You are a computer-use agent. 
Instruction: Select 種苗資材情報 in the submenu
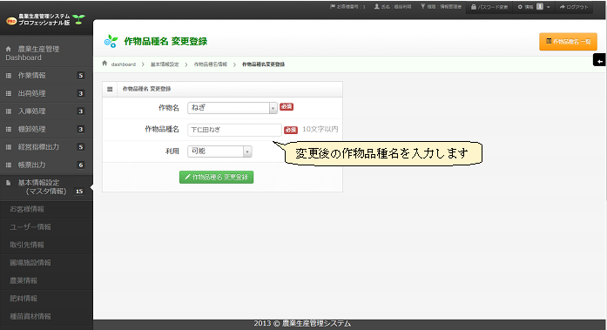coord(46,316)
